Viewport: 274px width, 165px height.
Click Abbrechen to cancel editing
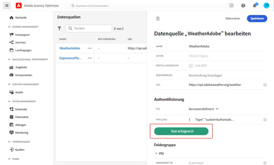(233, 19)
